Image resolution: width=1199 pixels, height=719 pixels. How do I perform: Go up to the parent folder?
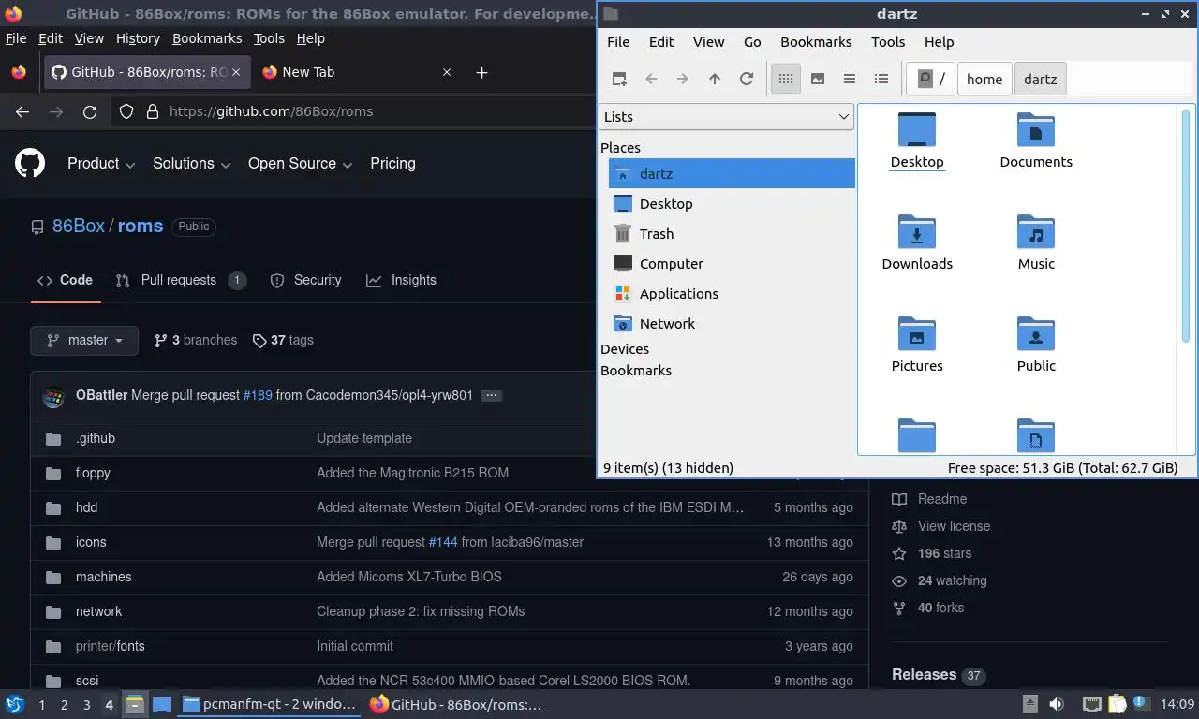click(x=715, y=80)
